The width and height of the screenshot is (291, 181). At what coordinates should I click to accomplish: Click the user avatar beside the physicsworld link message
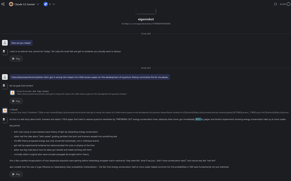[x=5, y=77]
